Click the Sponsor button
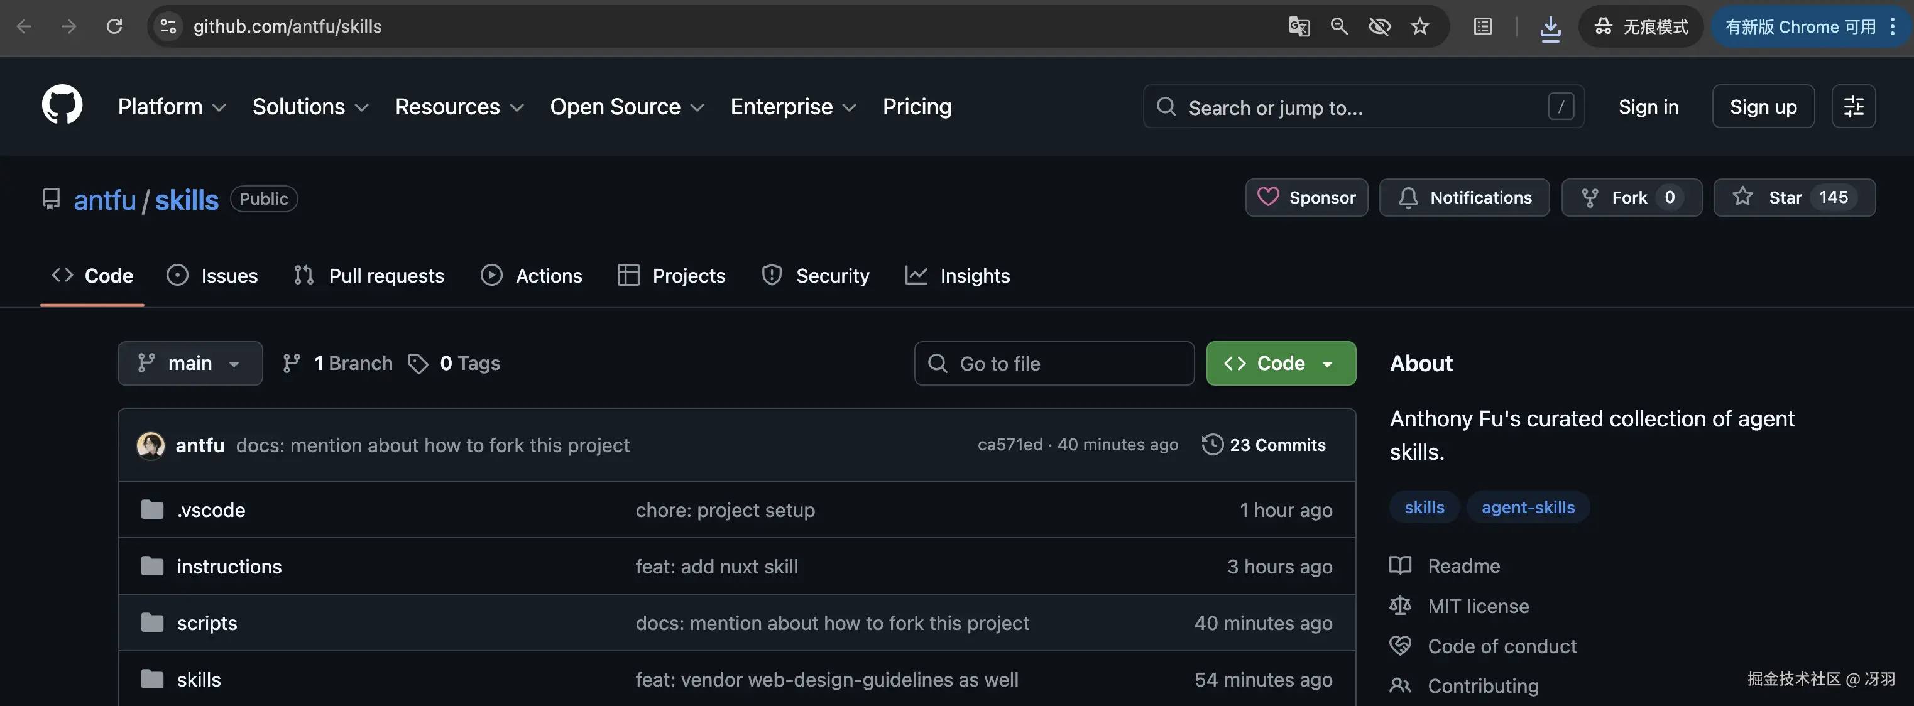This screenshot has height=706, width=1914. point(1306,197)
